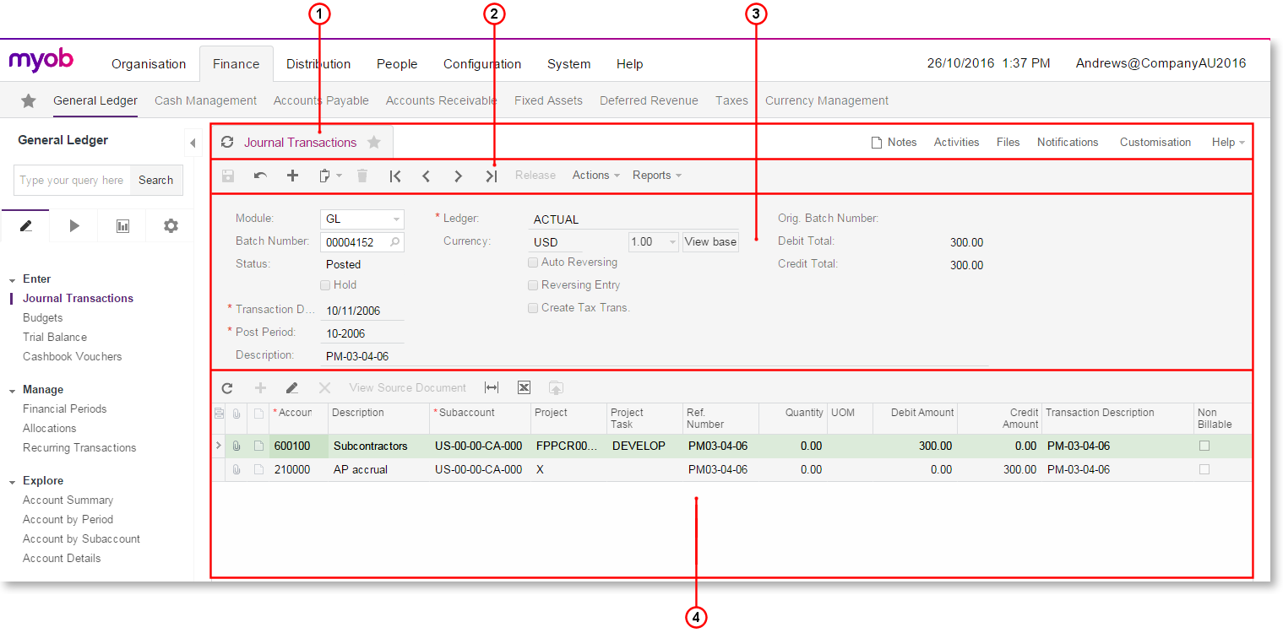Toggle the Auto Reversing checkbox
1283x633 pixels.
click(533, 262)
